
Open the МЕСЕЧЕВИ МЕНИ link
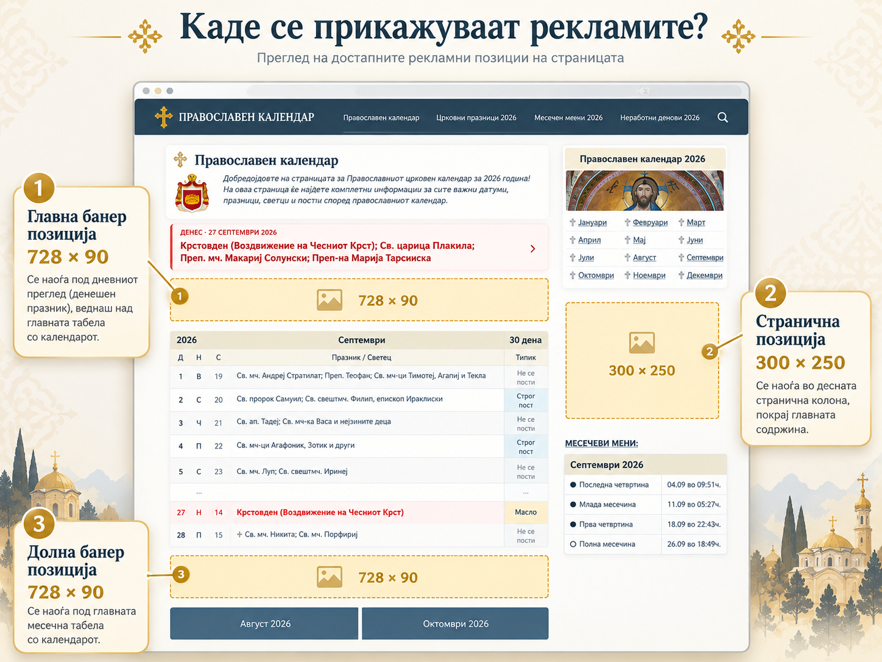601,443
